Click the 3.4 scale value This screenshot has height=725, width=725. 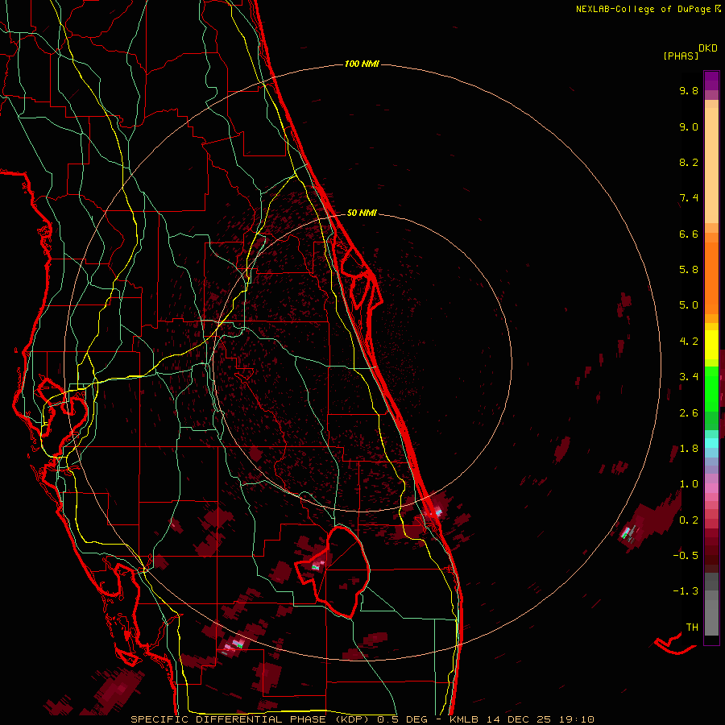pyautogui.click(x=689, y=377)
